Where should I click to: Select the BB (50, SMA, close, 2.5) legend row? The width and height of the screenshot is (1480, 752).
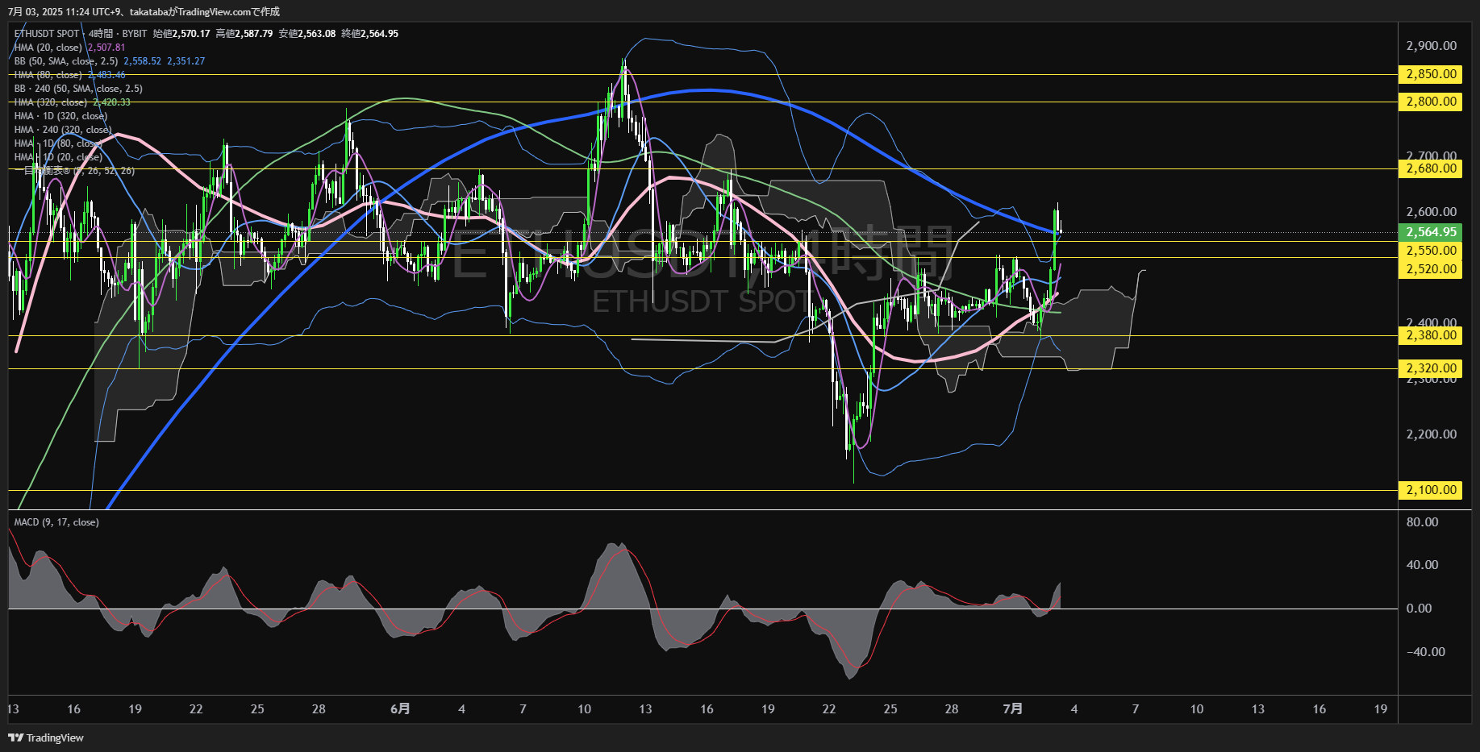point(66,61)
